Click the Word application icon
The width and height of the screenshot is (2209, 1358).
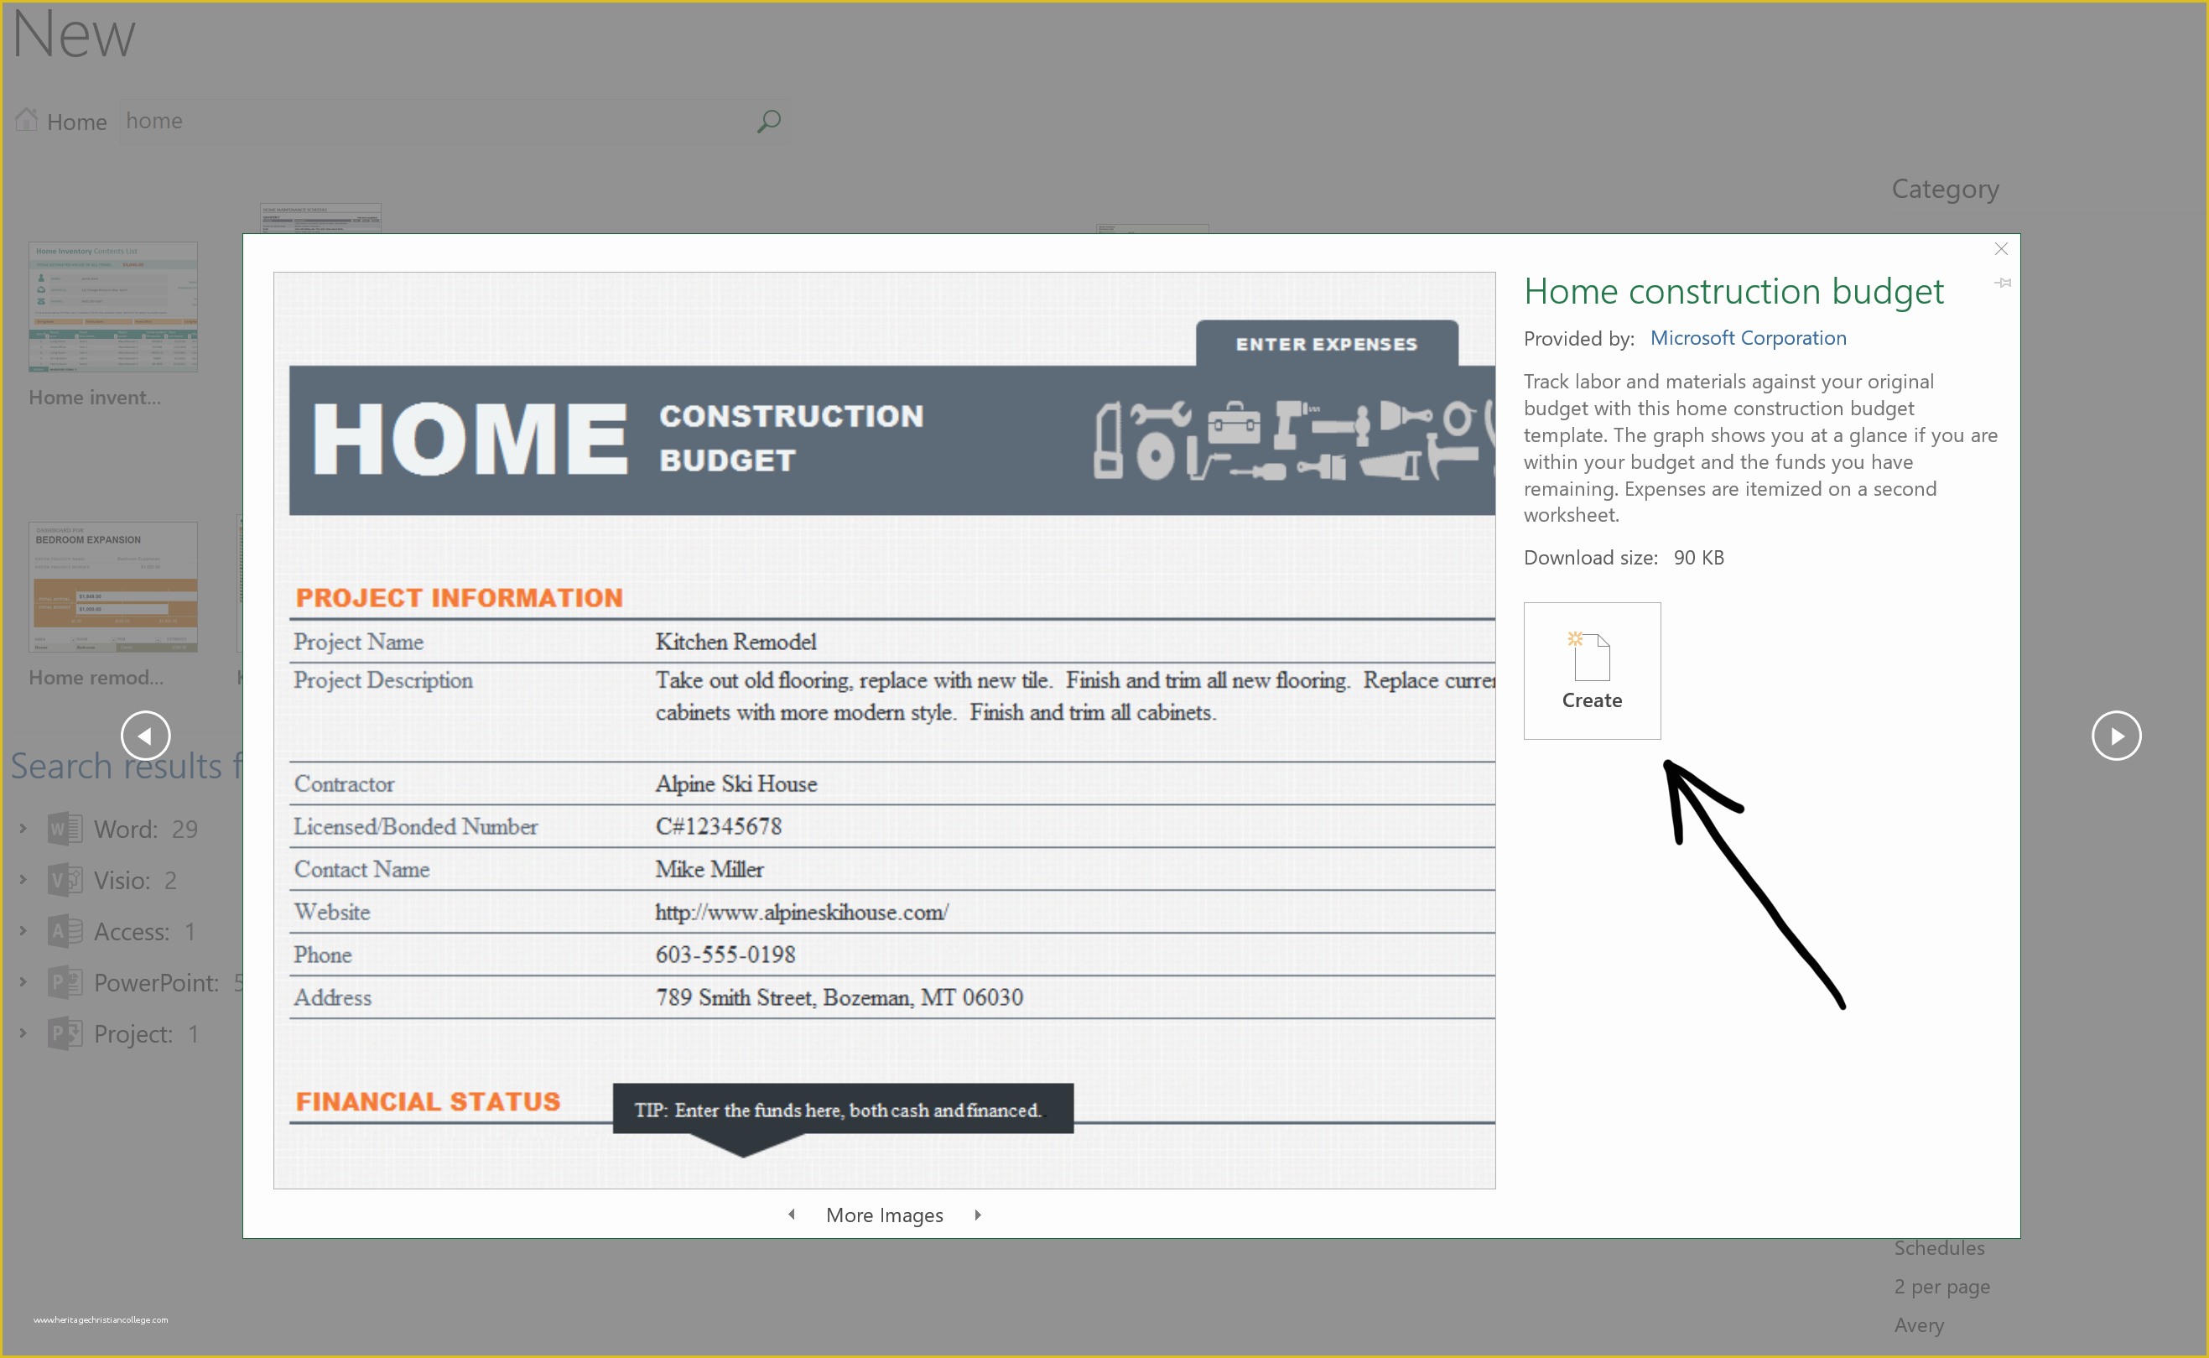coord(65,828)
